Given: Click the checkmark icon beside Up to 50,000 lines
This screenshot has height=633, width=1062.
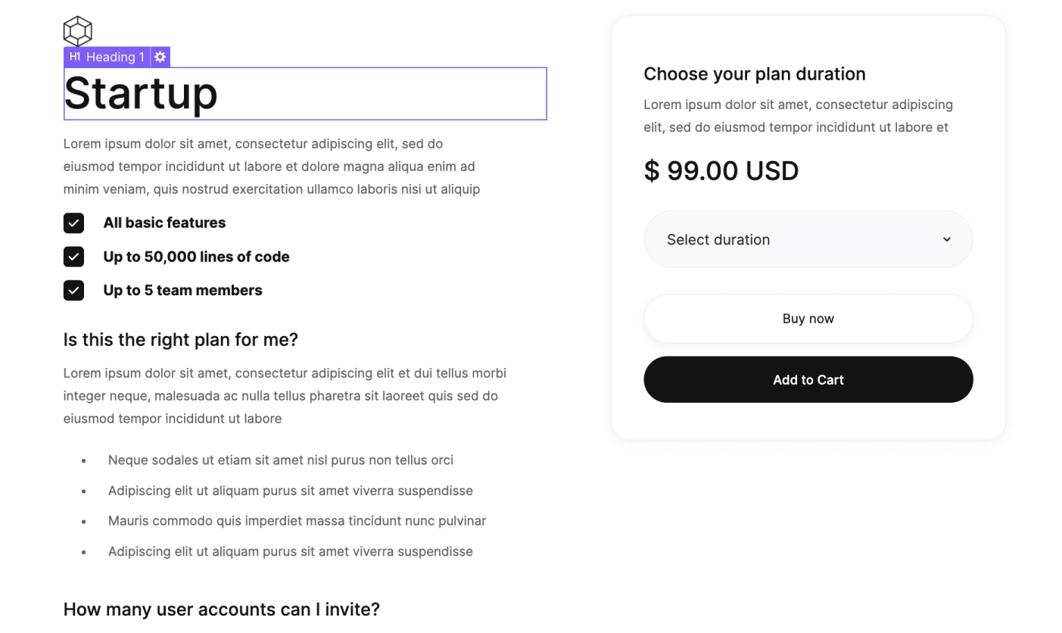Looking at the screenshot, I should tap(73, 257).
